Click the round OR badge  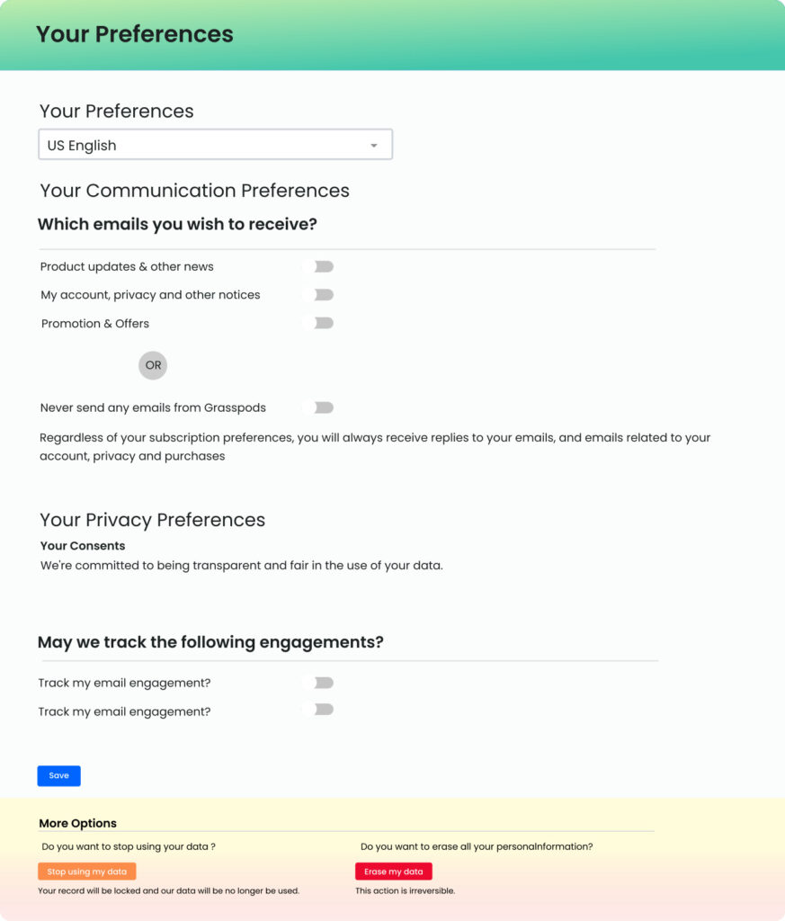(x=153, y=365)
